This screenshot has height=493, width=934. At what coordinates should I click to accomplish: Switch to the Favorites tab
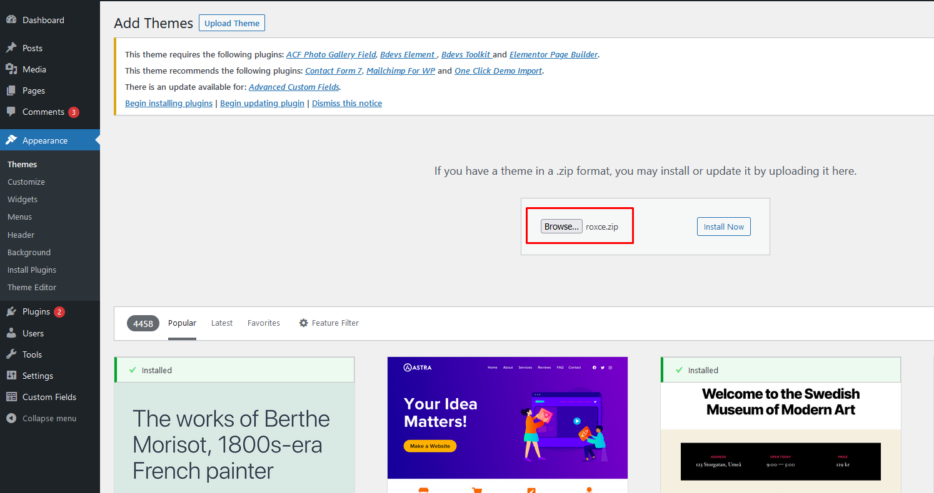click(264, 323)
